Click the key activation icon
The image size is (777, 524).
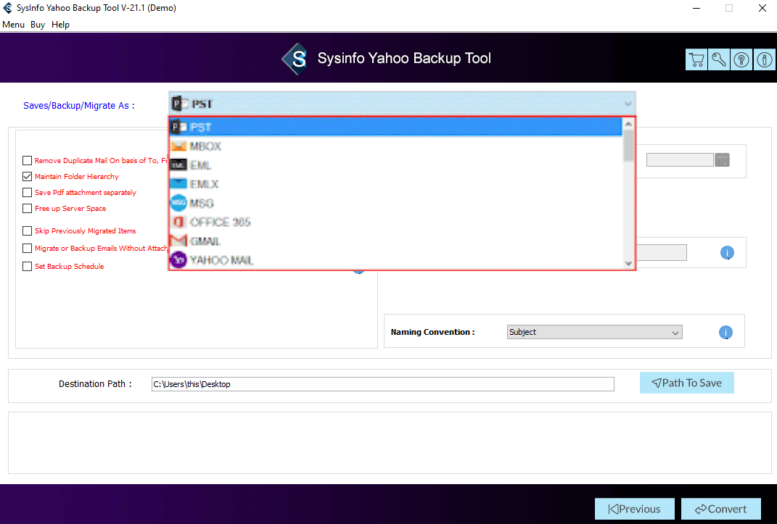(719, 60)
